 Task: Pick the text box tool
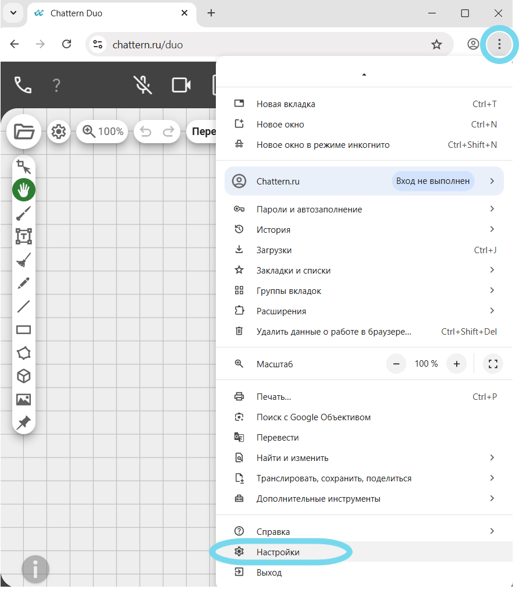point(24,236)
